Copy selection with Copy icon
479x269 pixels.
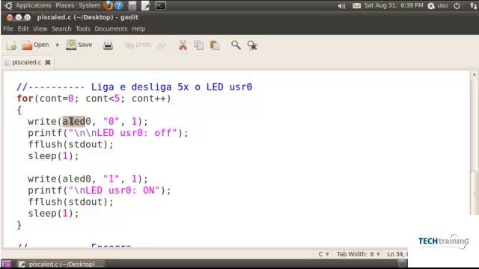click(x=198, y=46)
